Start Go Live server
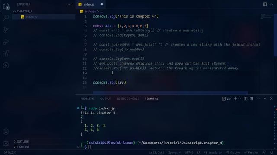 (x=233, y=152)
